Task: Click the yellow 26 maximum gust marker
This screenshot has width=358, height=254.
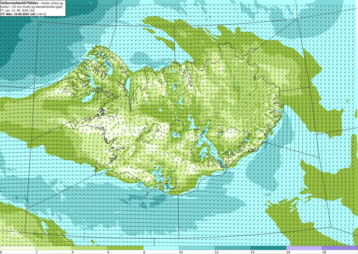Action: (x=166, y=181)
